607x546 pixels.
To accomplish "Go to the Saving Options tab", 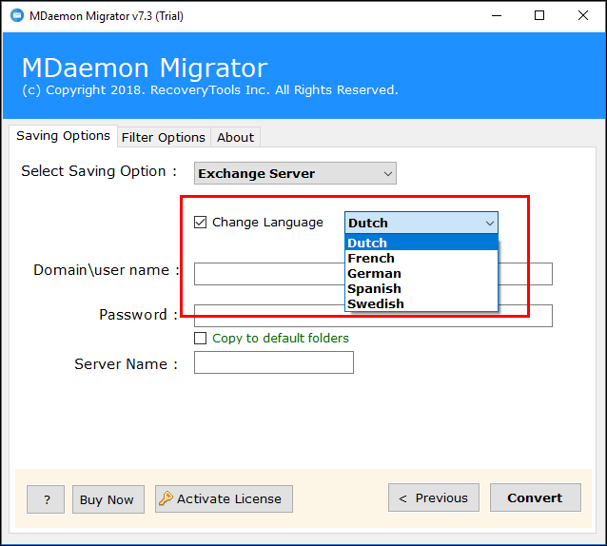I will click(63, 136).
